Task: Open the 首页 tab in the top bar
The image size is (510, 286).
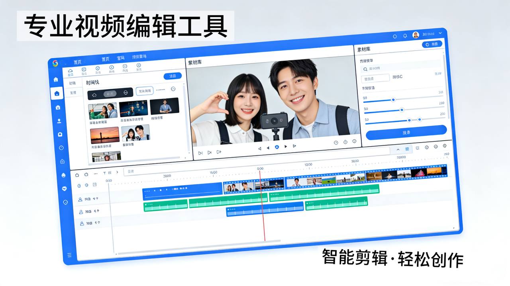Action: 105,59
